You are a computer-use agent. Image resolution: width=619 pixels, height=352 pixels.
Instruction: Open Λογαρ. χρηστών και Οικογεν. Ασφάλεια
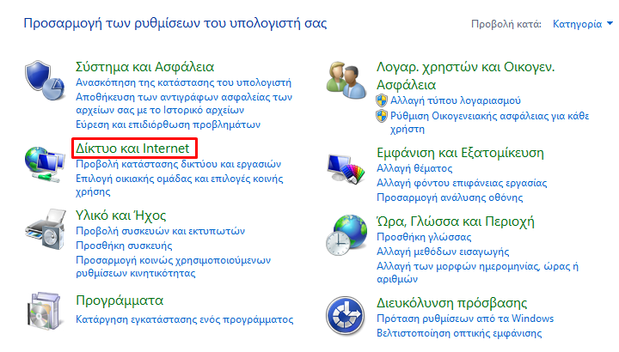[465, 76]
